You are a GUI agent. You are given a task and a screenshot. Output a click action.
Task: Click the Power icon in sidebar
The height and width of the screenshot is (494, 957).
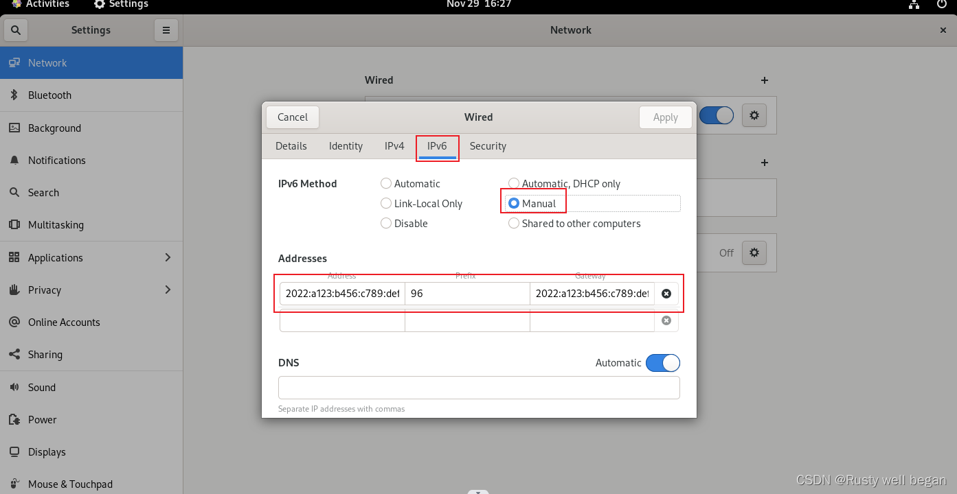[14, 420]
